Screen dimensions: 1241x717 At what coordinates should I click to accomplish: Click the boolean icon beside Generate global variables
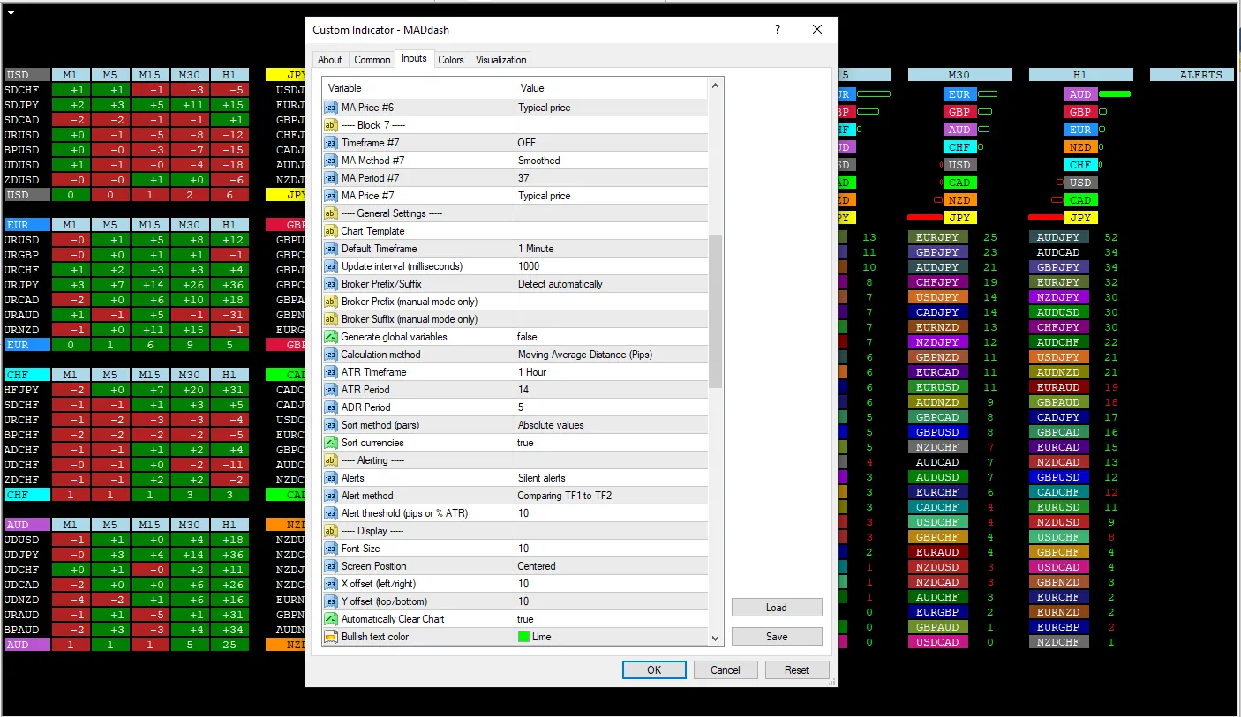(x=331, y=337)
